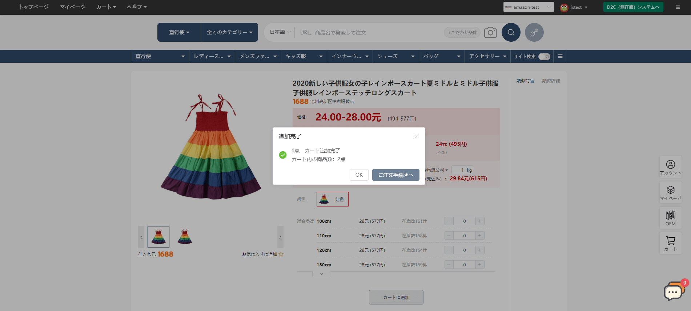Switch to the 類似店舗 tab

[551, 81]
